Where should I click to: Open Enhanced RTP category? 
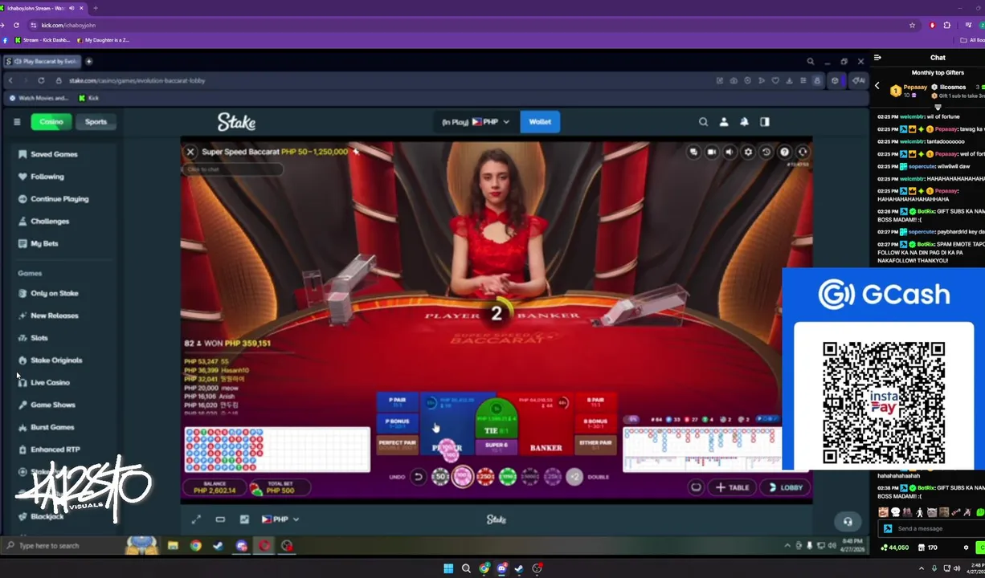(55, 450)
